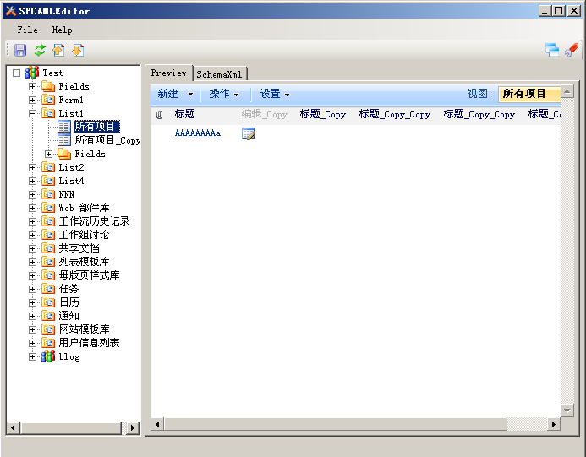Click the blog site icon in tree
Screen dimensions: 586x457
(x=48, y=356)
